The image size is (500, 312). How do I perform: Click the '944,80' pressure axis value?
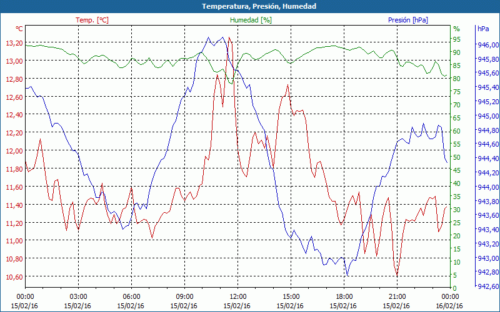point(488,130)
